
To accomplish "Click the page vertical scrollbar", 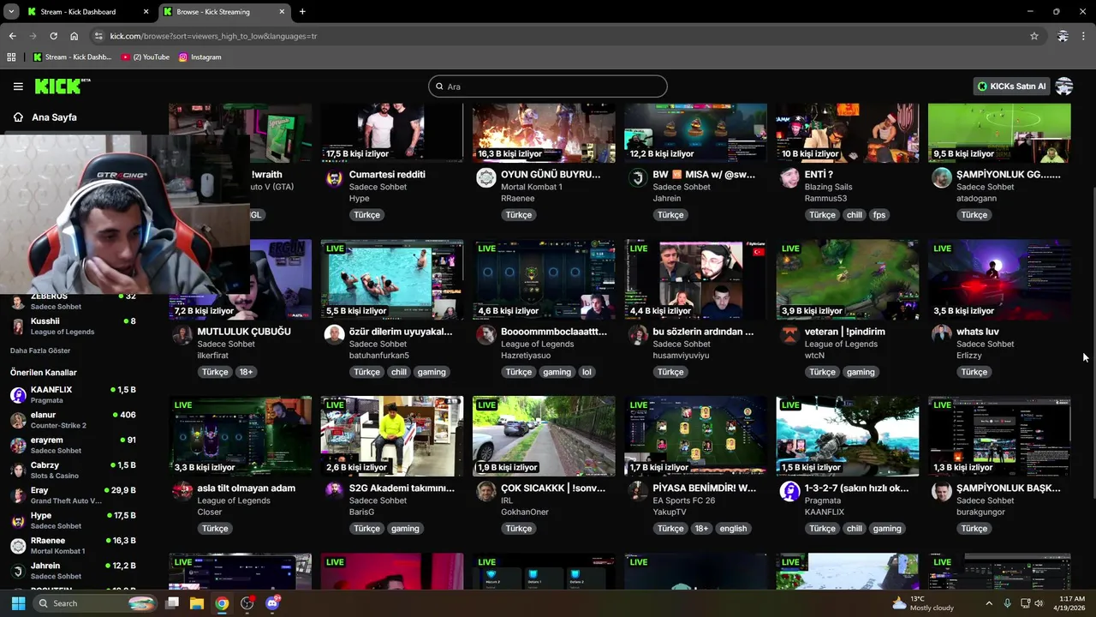I will (x=1092, y=343).
